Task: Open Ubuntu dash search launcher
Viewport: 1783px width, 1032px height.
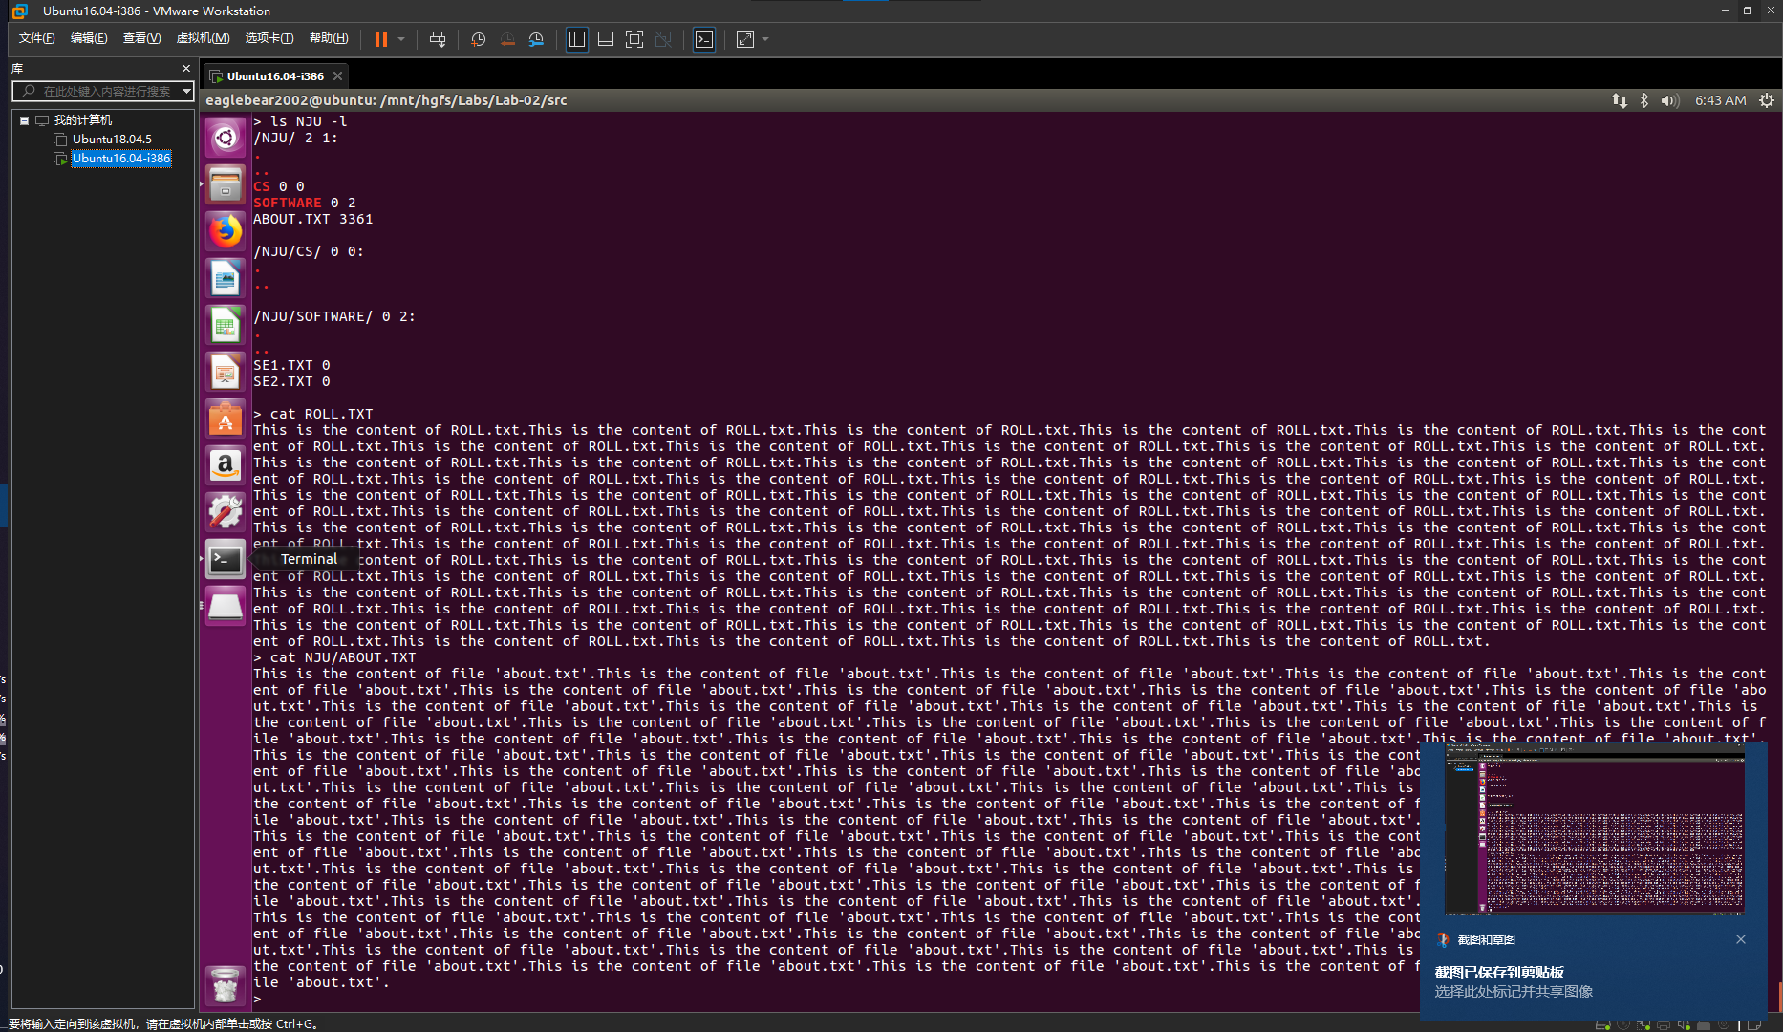Action: (x=226, y=139)
